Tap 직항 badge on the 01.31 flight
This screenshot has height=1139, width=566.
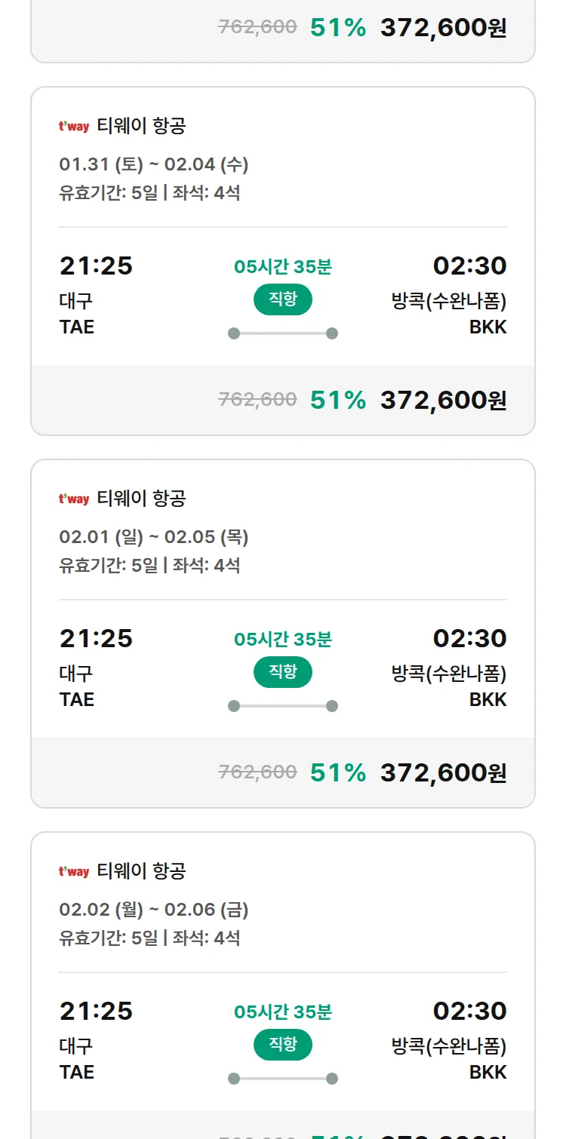click(283, 299)
